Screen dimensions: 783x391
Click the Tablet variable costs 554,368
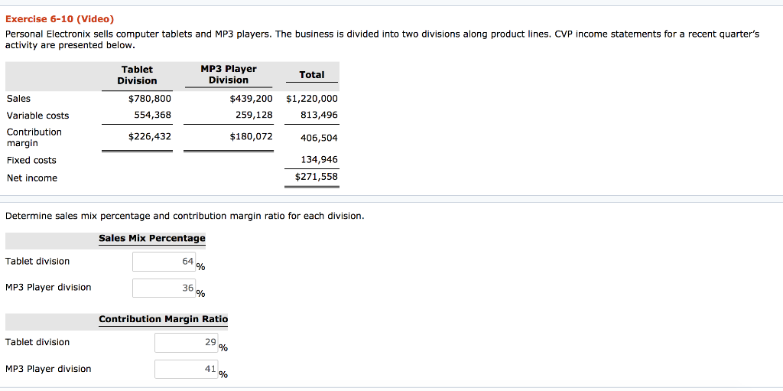click(x=153, y=115)
